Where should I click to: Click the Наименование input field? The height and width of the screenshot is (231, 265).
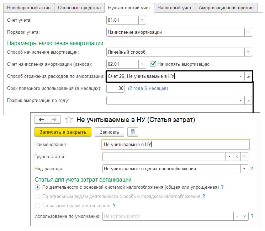(175, 145)
